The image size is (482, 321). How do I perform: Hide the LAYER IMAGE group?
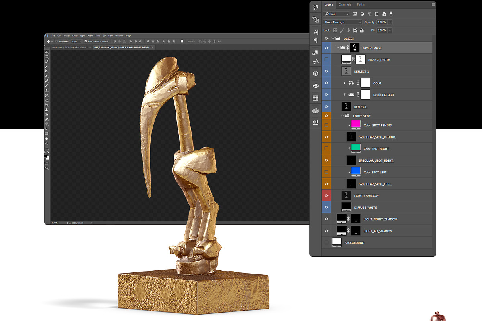coord(326,48)
